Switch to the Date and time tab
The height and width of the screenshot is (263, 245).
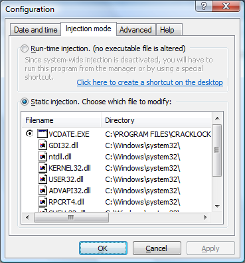(35, 30)
